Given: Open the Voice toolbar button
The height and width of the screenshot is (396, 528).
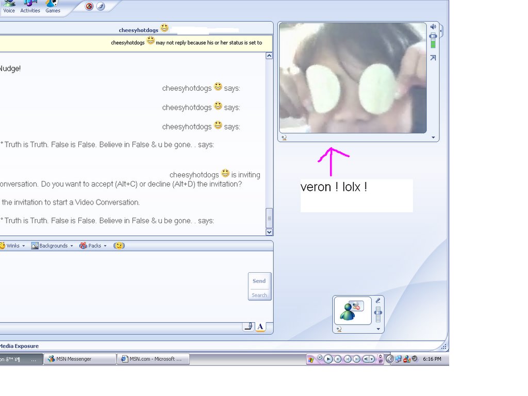Looking at the screenshot, I should click(x=9, y=7).
